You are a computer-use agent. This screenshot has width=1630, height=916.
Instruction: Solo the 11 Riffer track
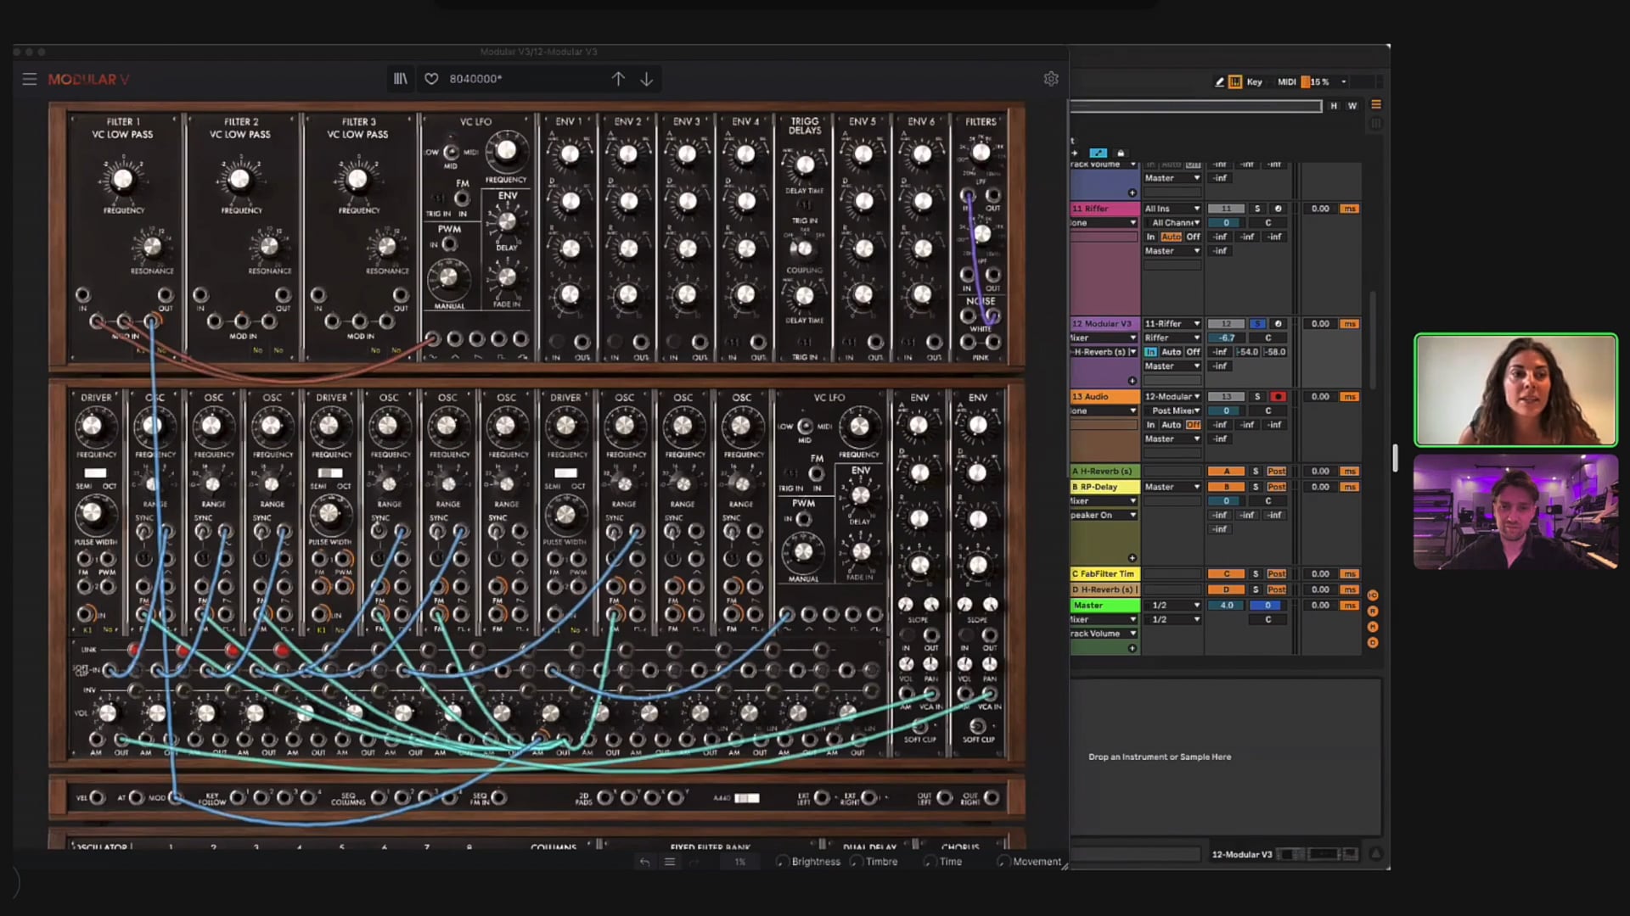tap(1257, 209)
